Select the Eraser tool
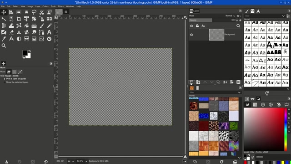The width and height of the screenshot is (291, 164). point(11,32)
